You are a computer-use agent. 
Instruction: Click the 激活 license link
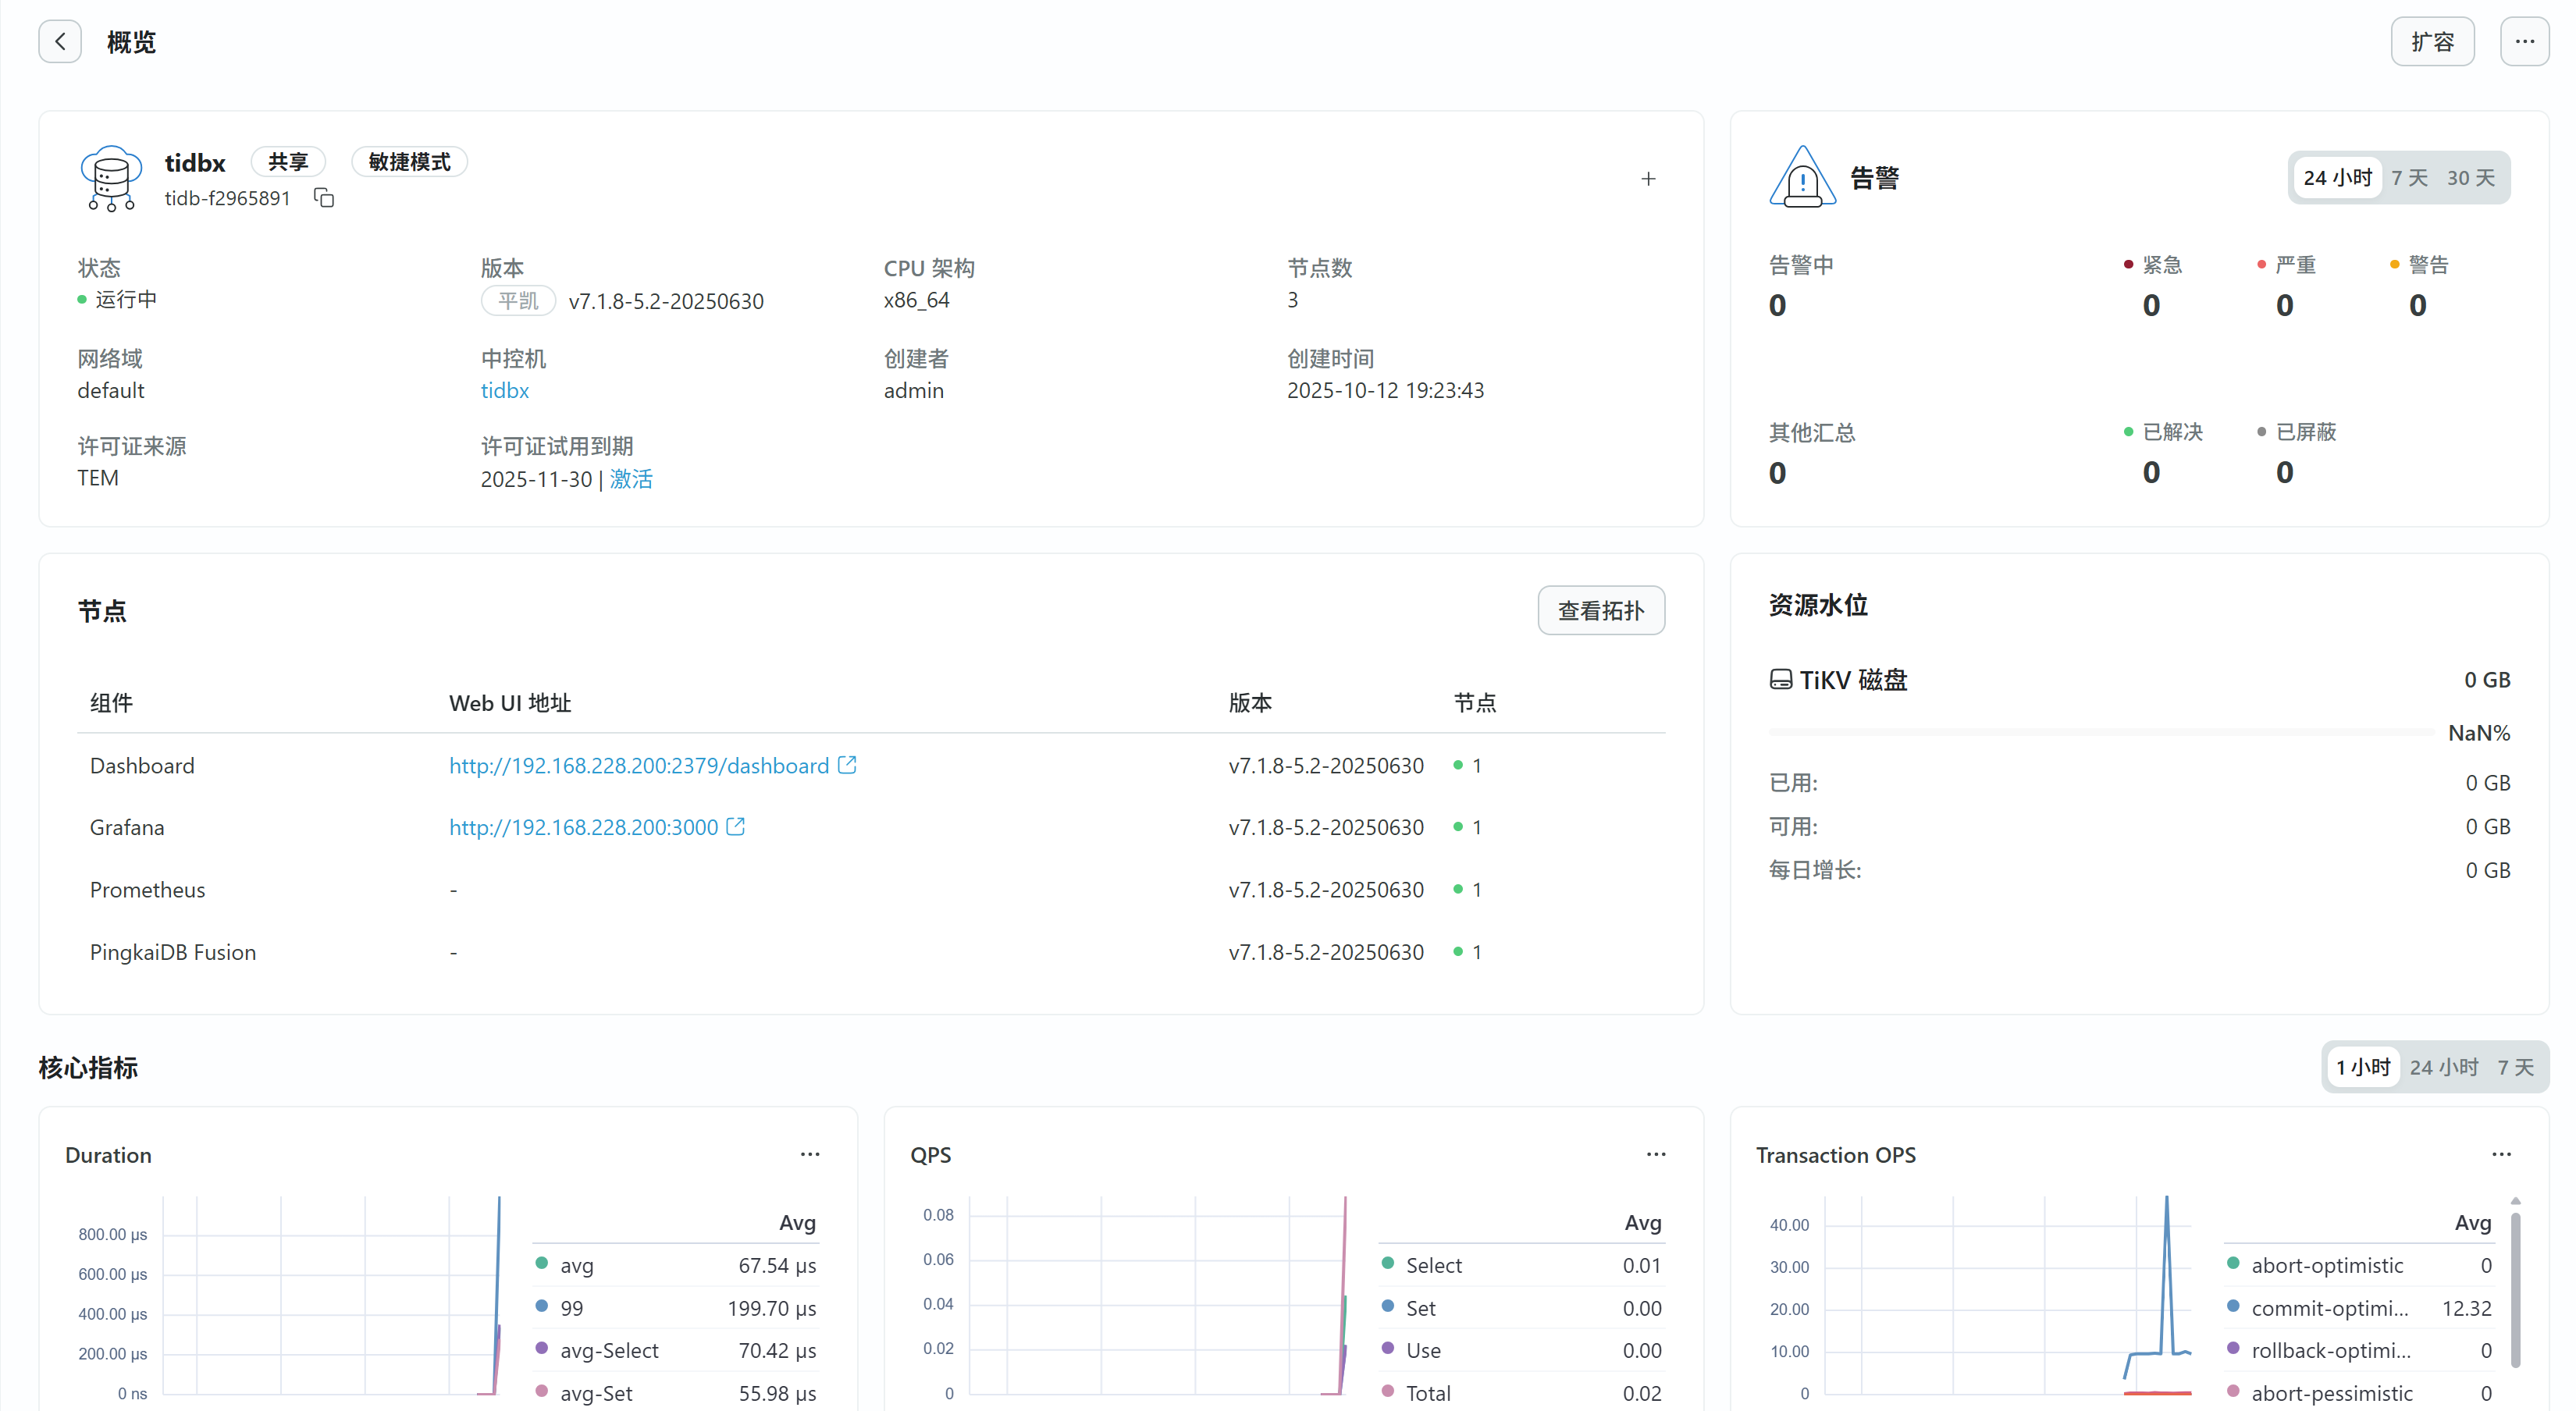click(x=631, y=479)
